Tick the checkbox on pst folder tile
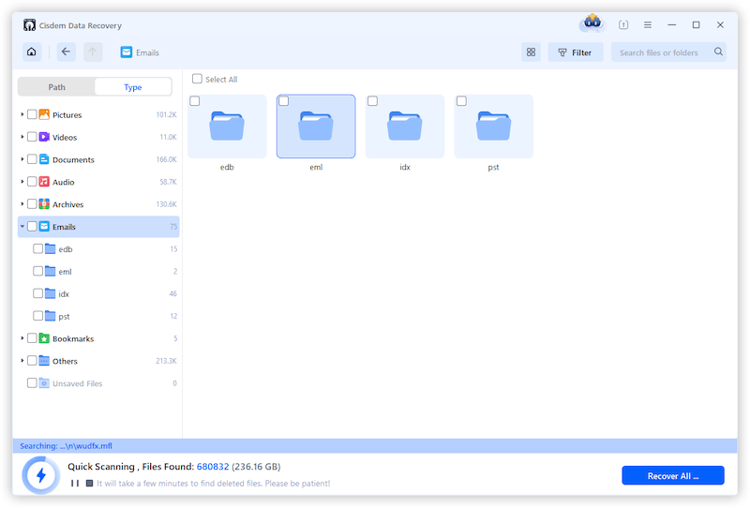This screenshot has width=750, height=508. [461, 101]
